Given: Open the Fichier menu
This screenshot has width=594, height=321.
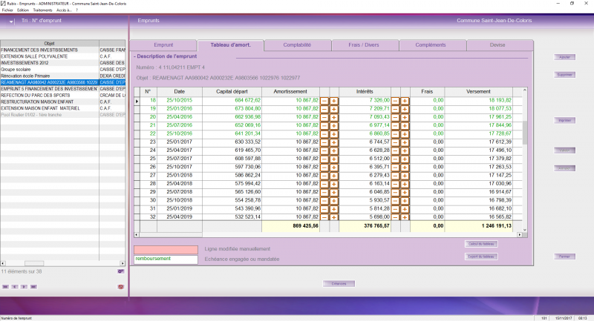Looking at the screenshot, I should pyautogui.click(x=7, y=10).
